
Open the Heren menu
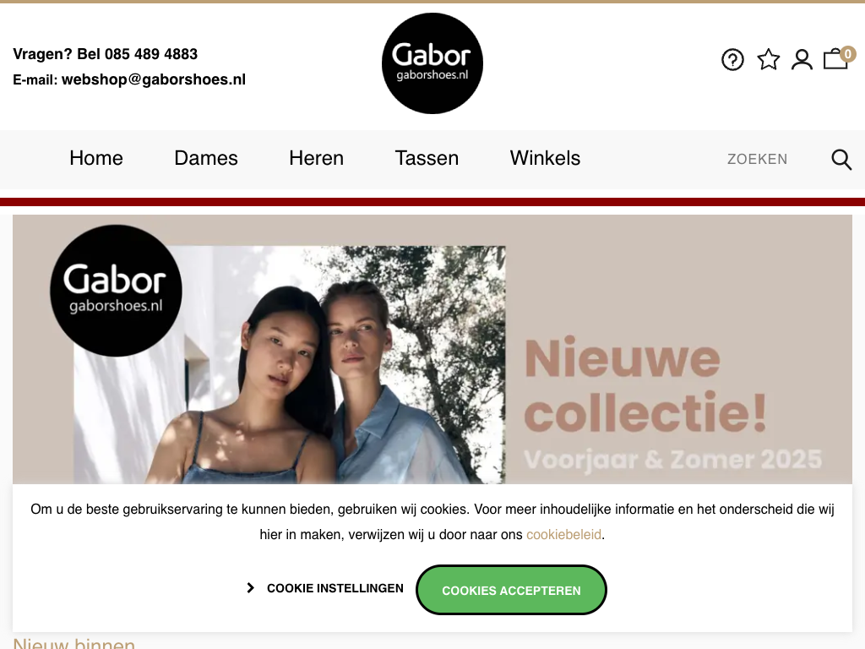point(316,158)
